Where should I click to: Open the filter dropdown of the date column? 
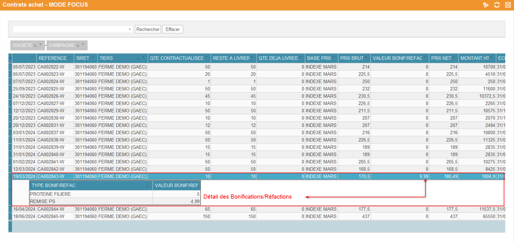click(32, 57)
